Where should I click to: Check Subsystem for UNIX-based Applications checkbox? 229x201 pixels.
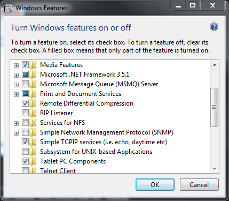[25, 151]
